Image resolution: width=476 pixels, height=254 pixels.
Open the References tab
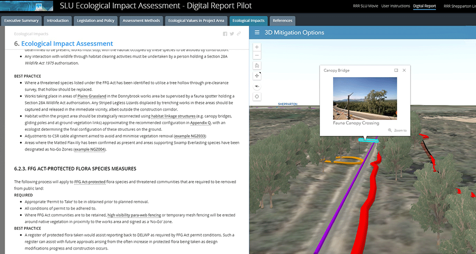tap(282, 21)
